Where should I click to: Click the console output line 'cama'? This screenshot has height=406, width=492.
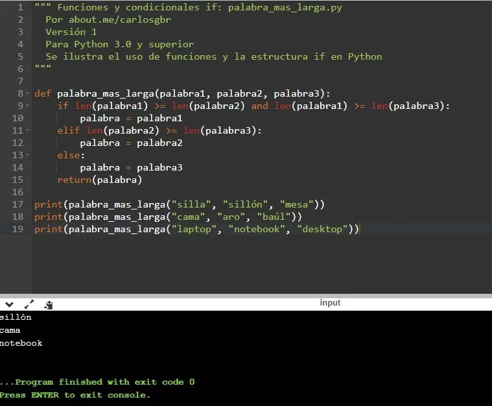(x=10, y=330)
